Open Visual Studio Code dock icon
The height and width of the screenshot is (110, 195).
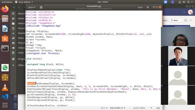(5, 97)
